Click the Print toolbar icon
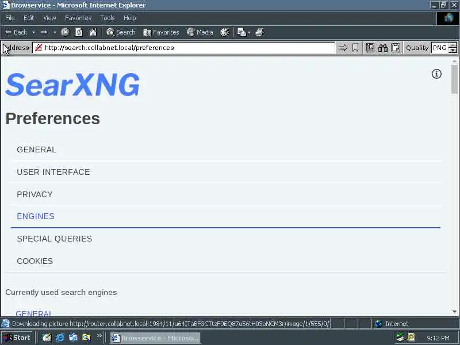The height and width of the screenshot is (345, 460). point(259,32)
